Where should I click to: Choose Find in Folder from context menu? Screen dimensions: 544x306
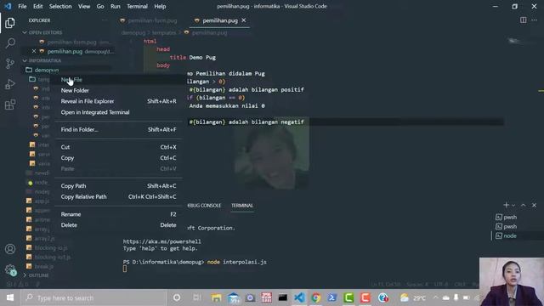[118, 129]
